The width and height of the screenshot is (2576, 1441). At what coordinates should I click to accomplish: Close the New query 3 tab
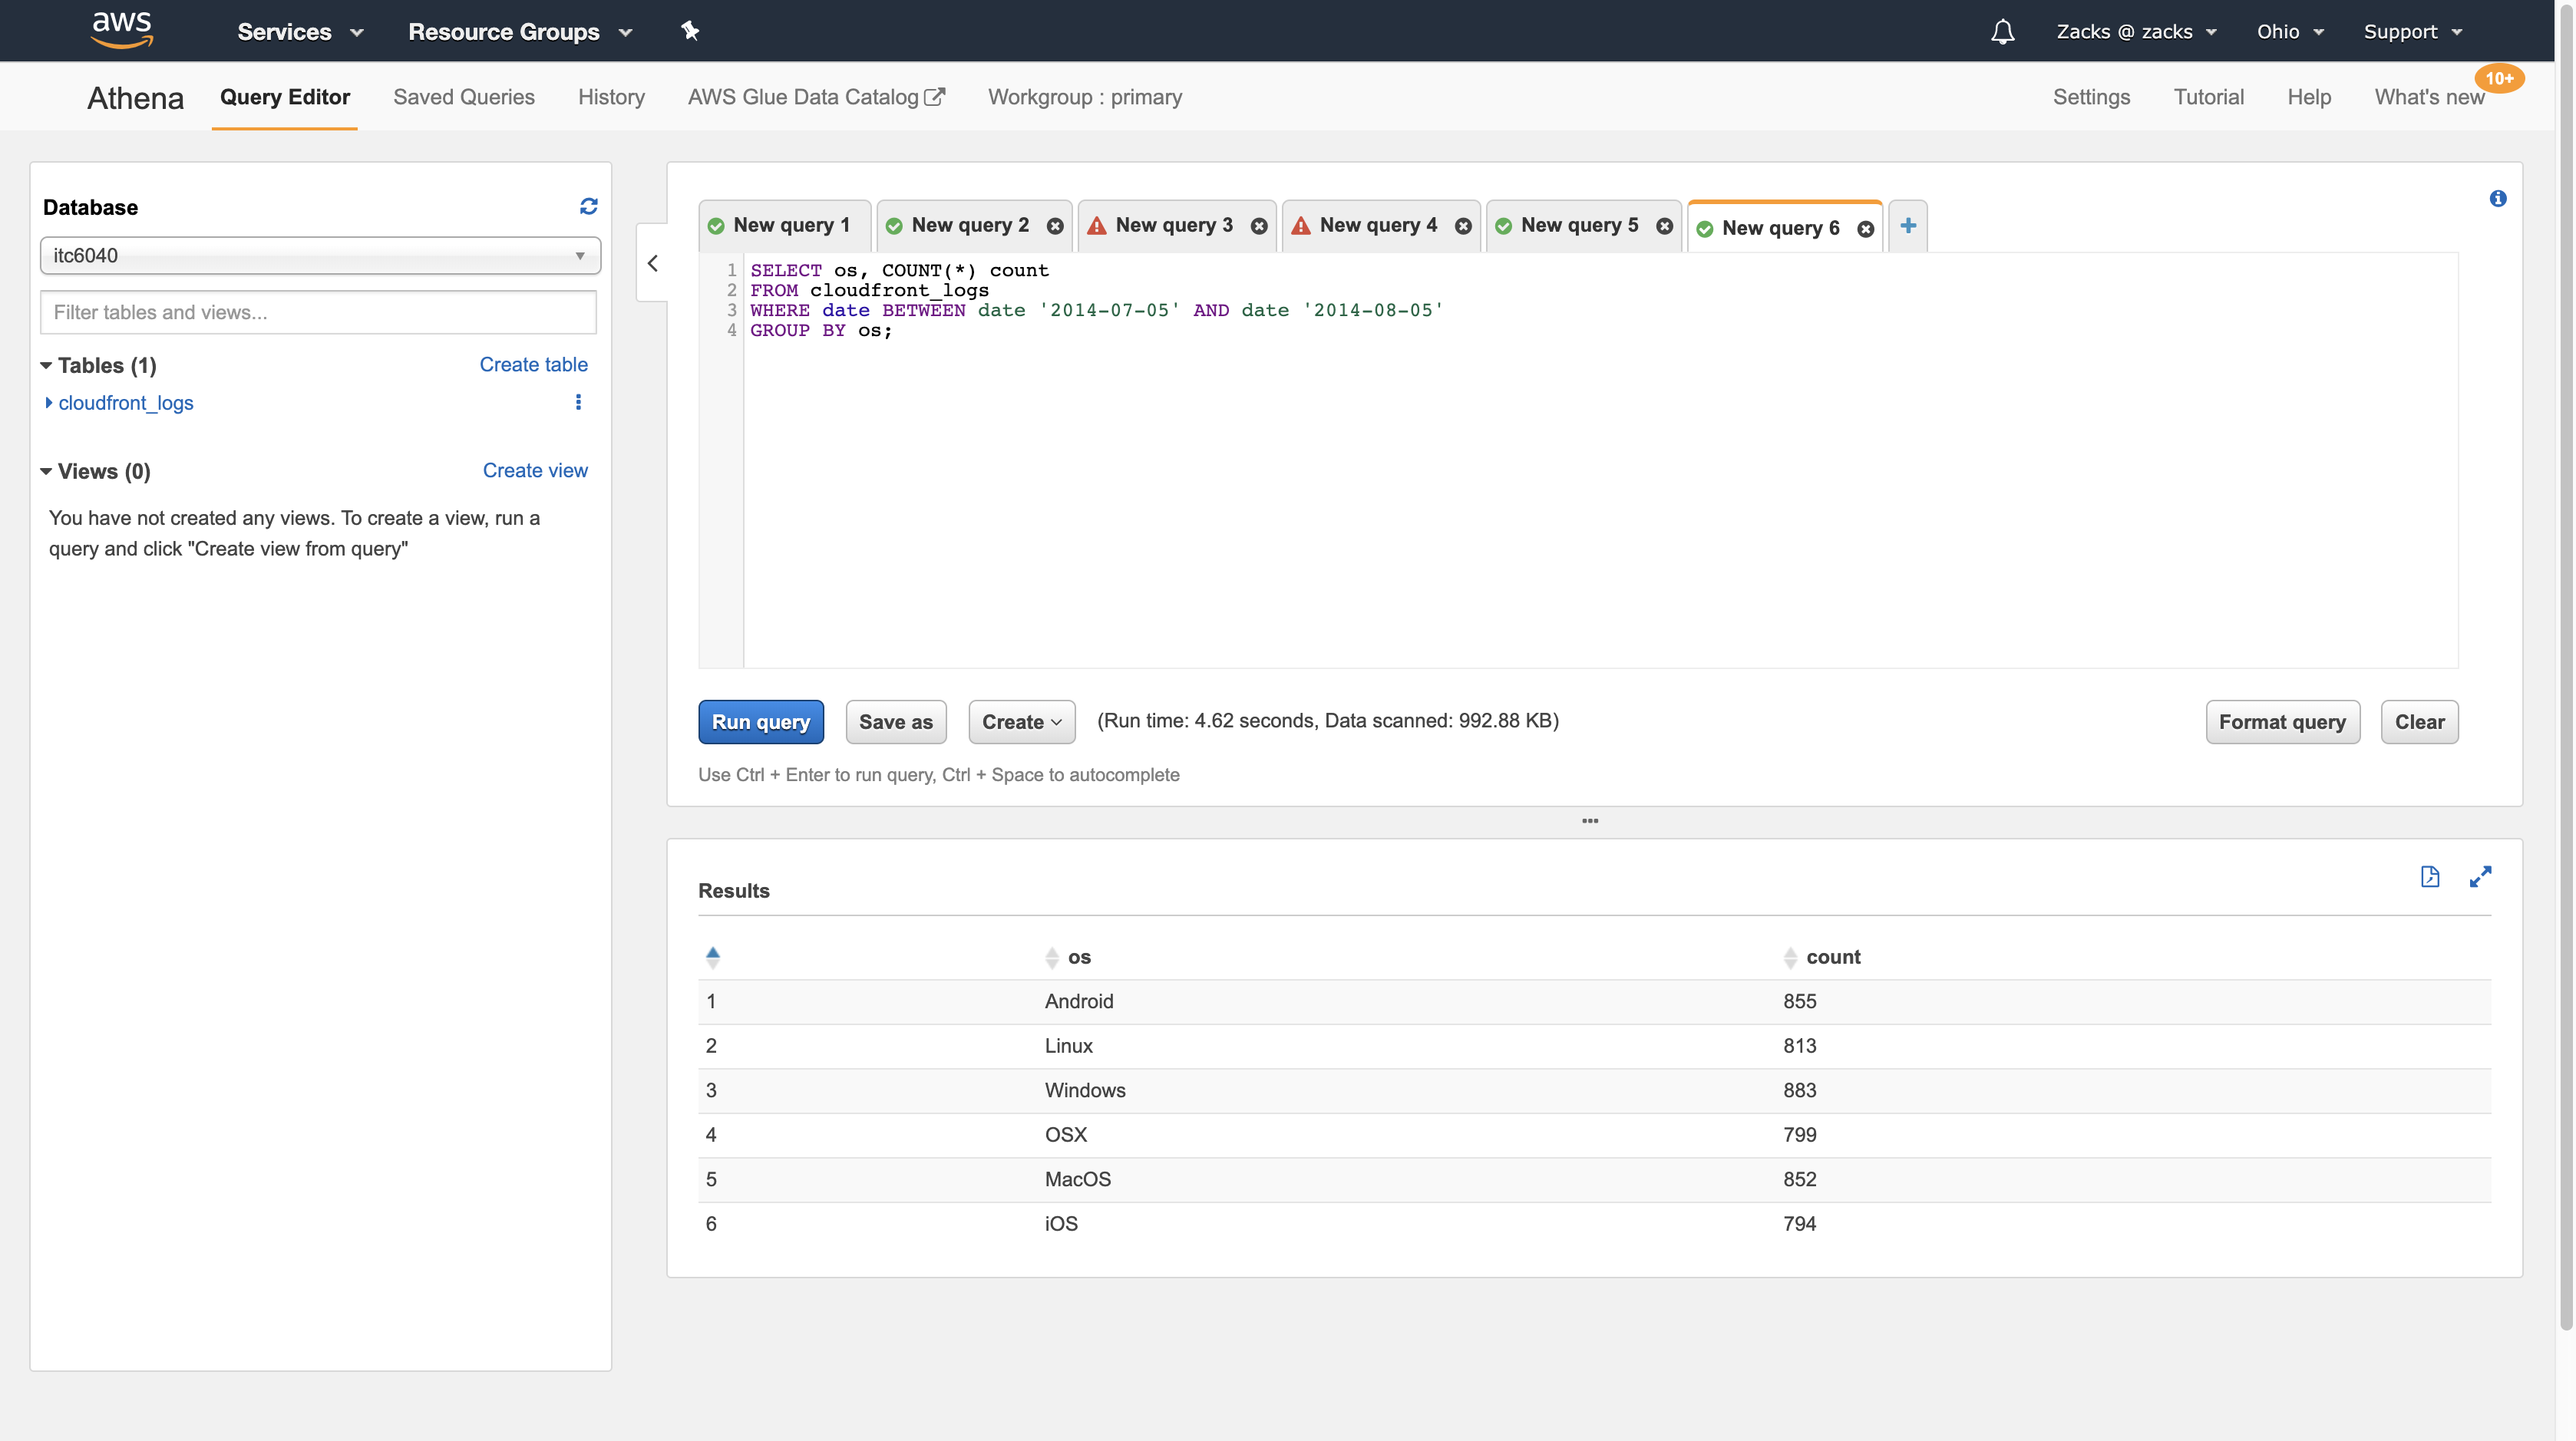(1259, 226)
